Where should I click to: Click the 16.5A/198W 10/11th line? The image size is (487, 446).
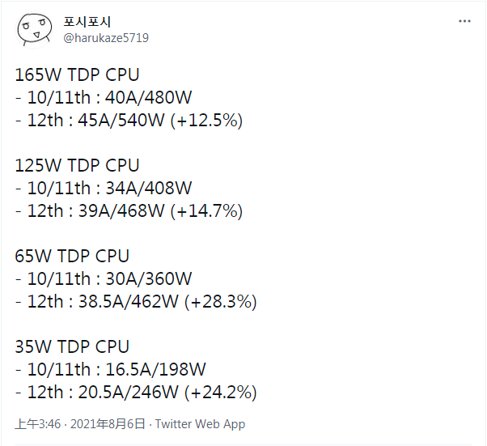110,370
